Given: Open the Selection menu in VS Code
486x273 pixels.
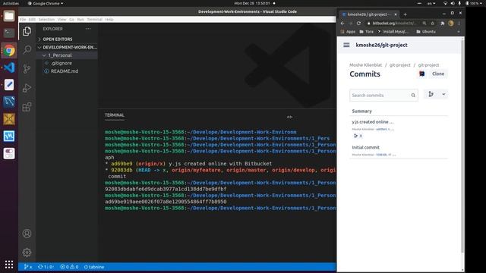Looking at the screenshot, I should point(46,19).
